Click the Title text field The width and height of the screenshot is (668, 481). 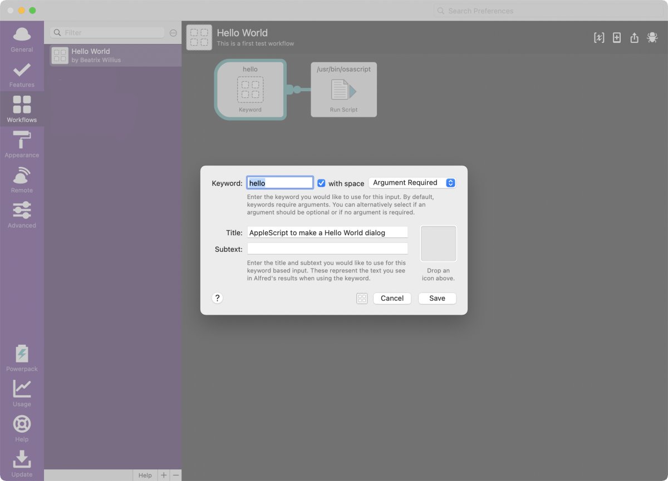coord(327,232)
